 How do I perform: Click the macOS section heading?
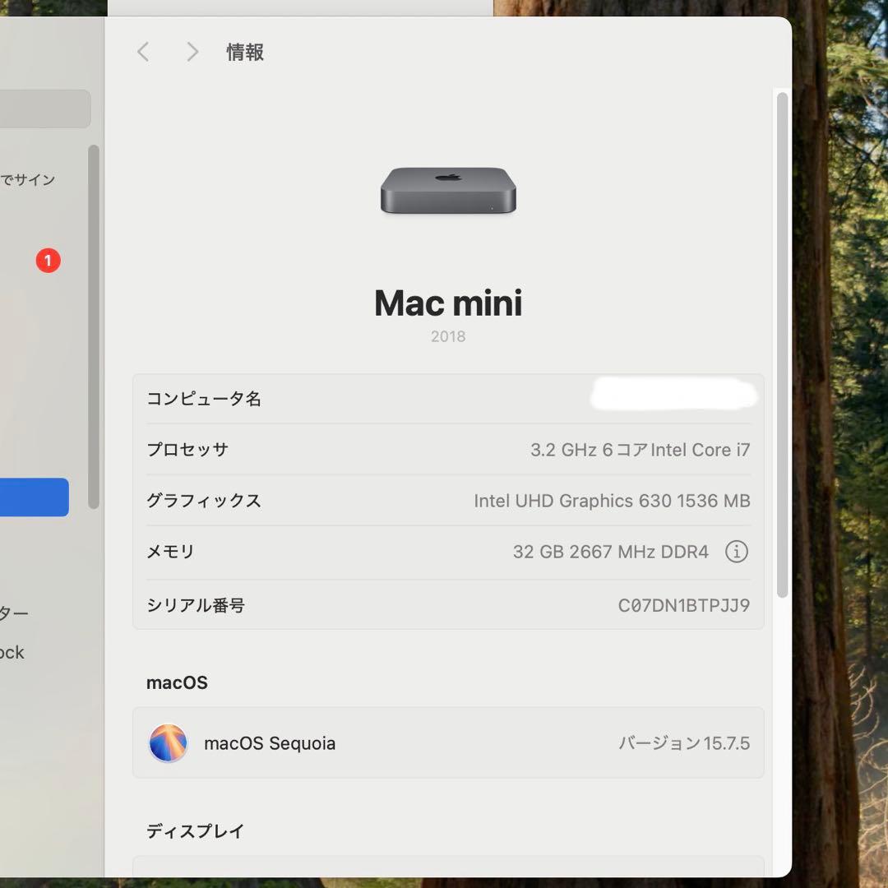point(178,682)
